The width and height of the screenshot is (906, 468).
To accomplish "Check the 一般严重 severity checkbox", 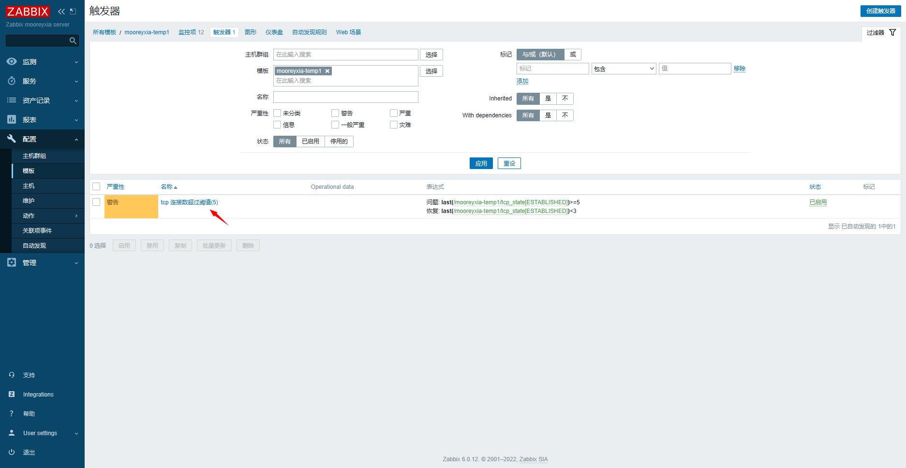I will point(335,125).
